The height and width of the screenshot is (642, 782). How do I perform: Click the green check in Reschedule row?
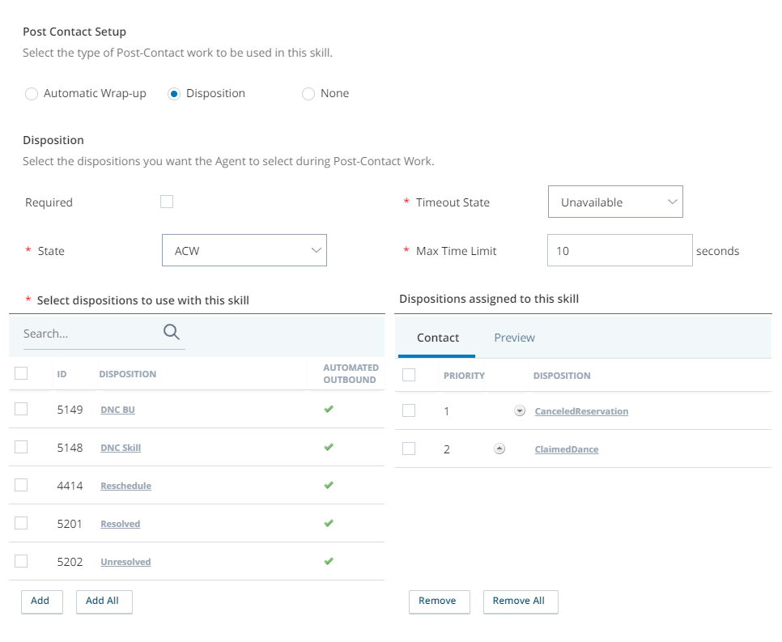(329, 485)
